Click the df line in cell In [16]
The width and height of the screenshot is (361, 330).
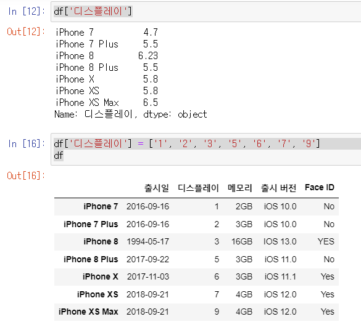pyautogui.click(x=59, y=156)
